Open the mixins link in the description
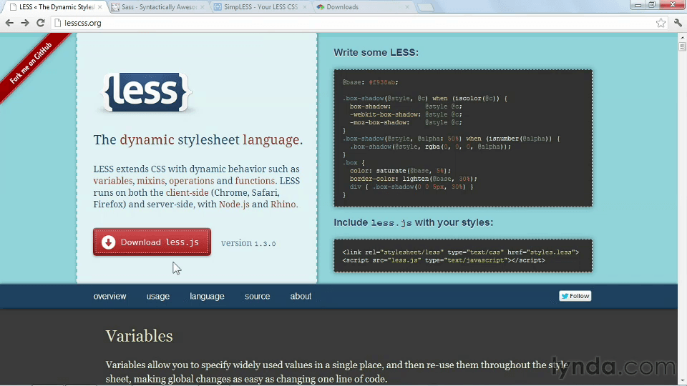 click(151, 181)
